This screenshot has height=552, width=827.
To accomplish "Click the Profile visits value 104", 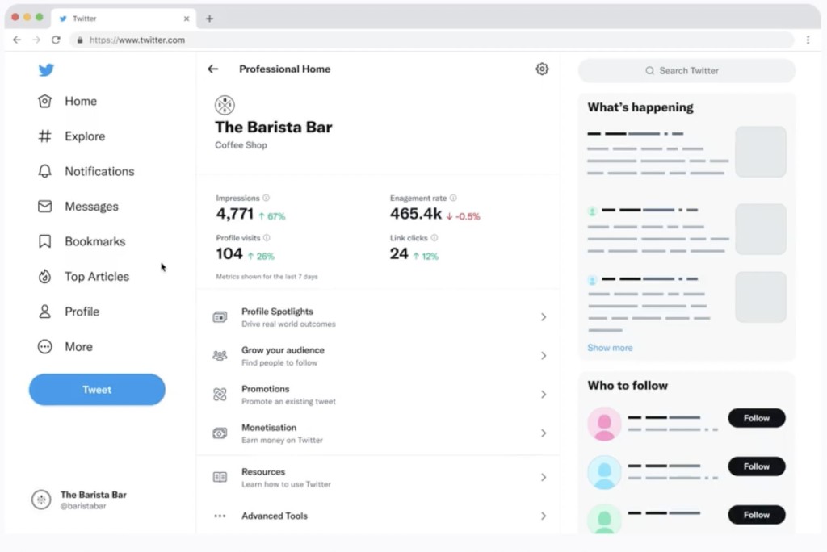I will point(229,253).
